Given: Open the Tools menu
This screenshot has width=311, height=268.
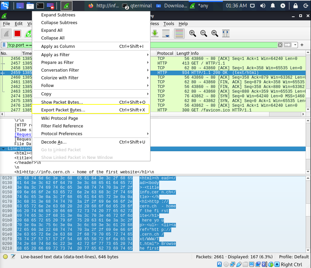Looking at the screenshot, I should 169,24.
